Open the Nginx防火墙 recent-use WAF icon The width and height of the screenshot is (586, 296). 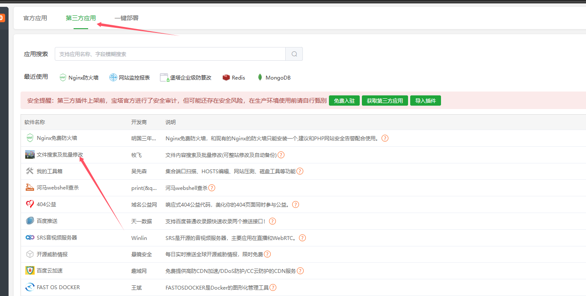point(63,77)
